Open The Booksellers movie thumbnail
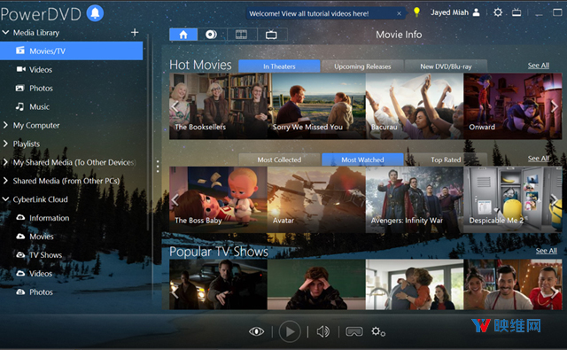Viewport: 567px width, 350px height. click(220, 106)
